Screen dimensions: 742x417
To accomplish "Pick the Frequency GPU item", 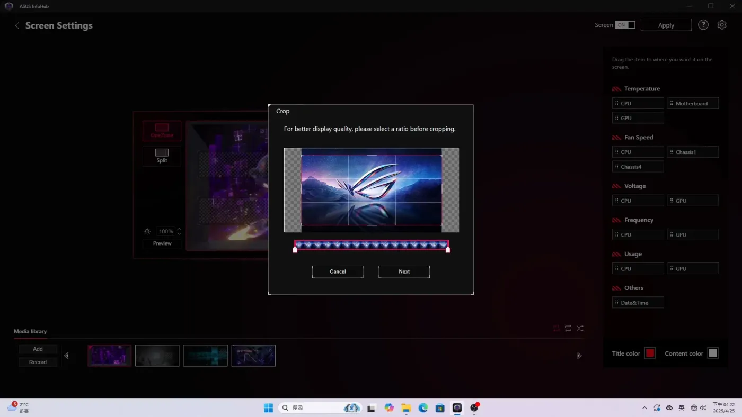I will 693,234.
